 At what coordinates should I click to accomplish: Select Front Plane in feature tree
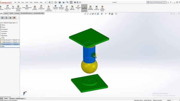(4, 31)
